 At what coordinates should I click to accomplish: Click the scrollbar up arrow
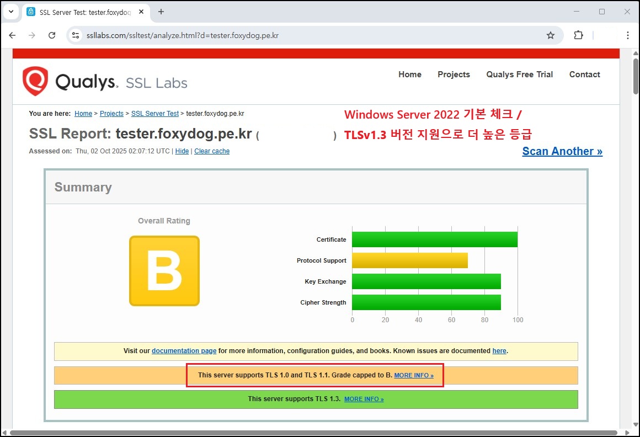[x=636, y=53]
